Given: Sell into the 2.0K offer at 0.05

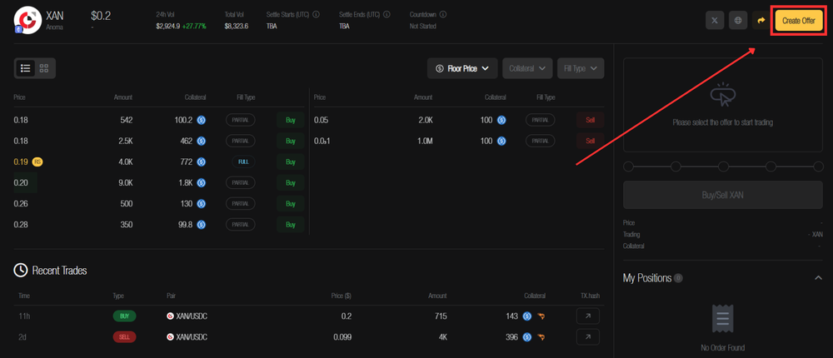Looking at the screenshot, I should pos(591,120).
